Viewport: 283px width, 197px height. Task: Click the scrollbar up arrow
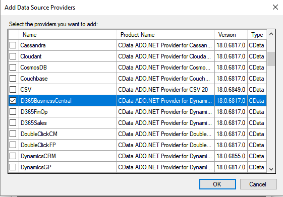271,34
